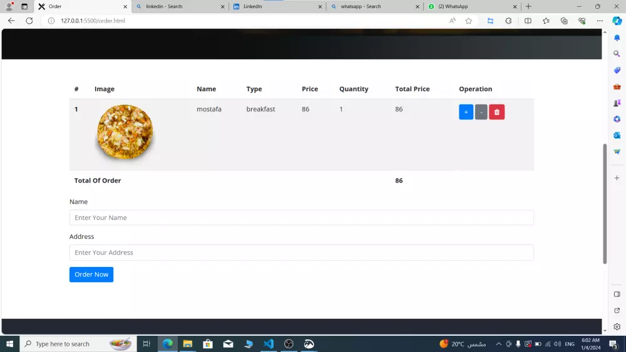
Task: Decrease quantity with the gray minus button
Action: (x=481, y=112)
